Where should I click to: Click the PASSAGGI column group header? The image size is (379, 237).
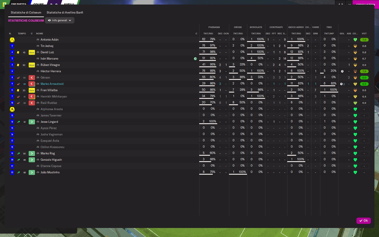[214, 27]
